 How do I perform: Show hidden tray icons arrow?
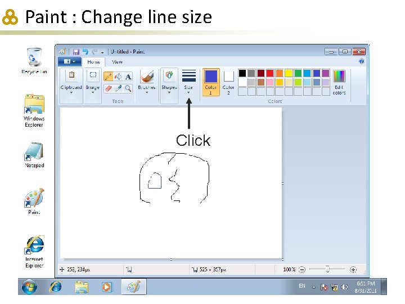click(x=314, y=287)
